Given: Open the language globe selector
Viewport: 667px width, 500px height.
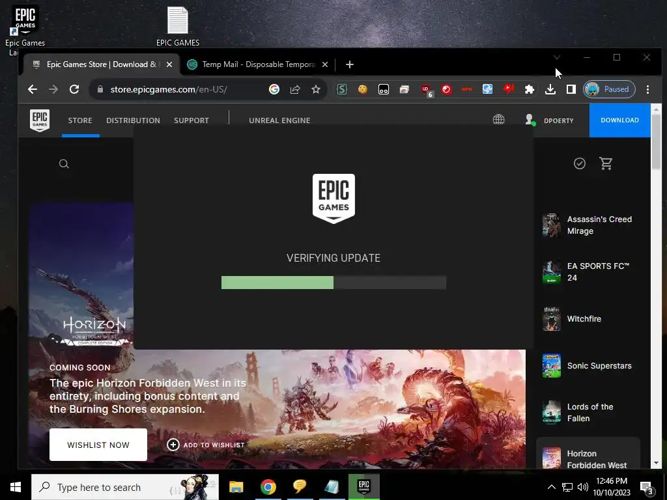Looking at the screenshot, I should [498, 120].
